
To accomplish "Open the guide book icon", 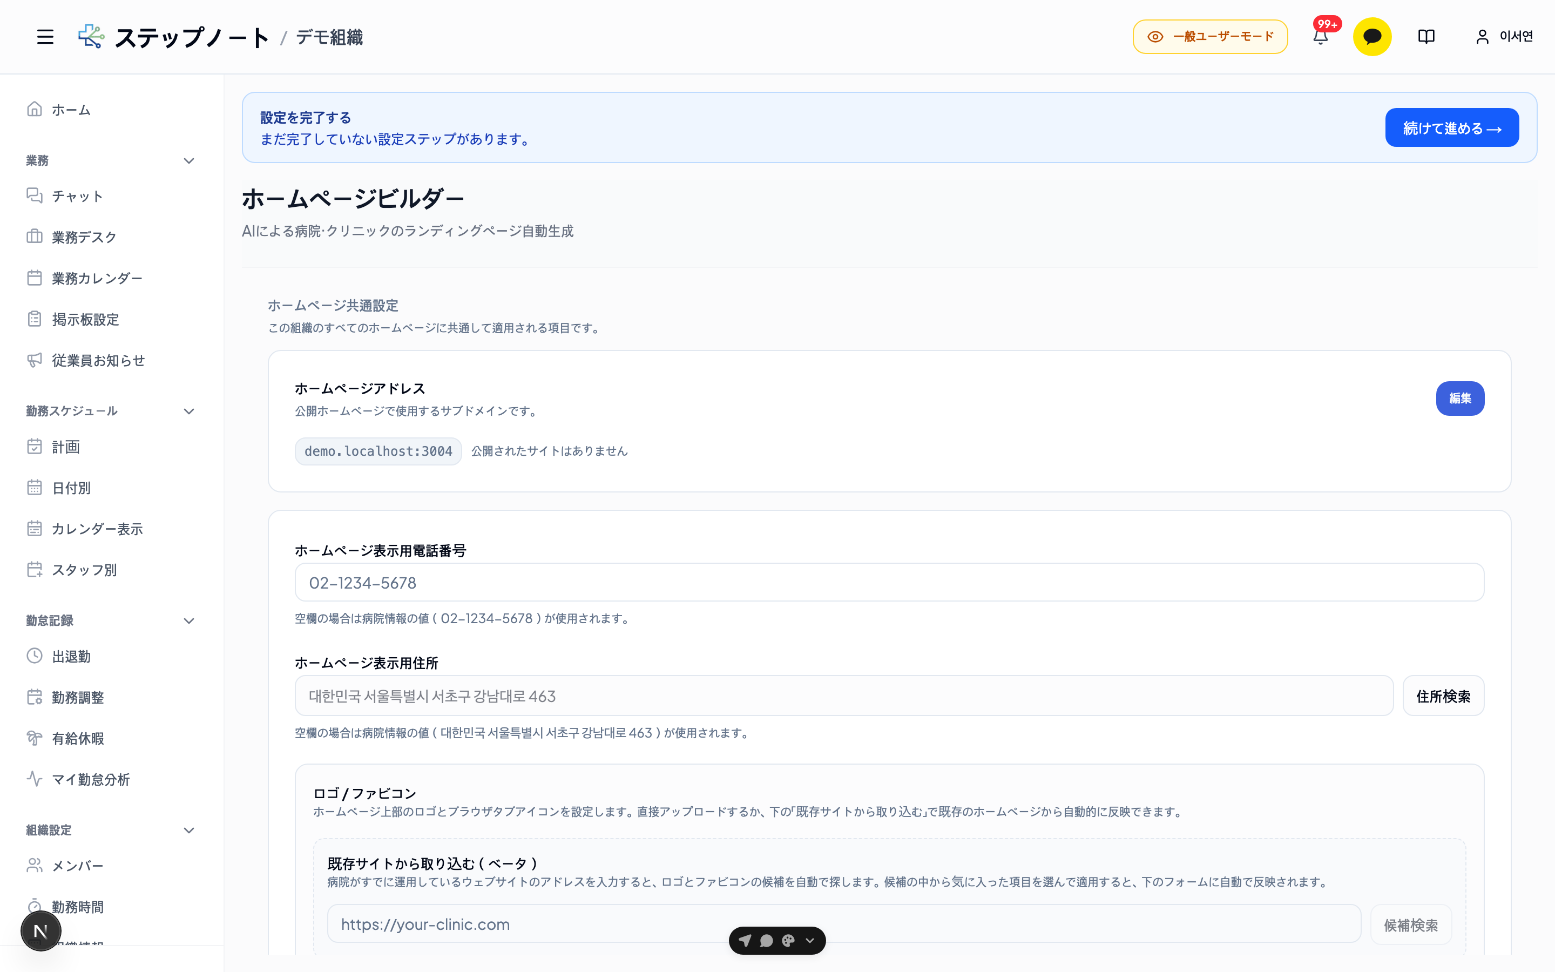I will coord(1426,37).
